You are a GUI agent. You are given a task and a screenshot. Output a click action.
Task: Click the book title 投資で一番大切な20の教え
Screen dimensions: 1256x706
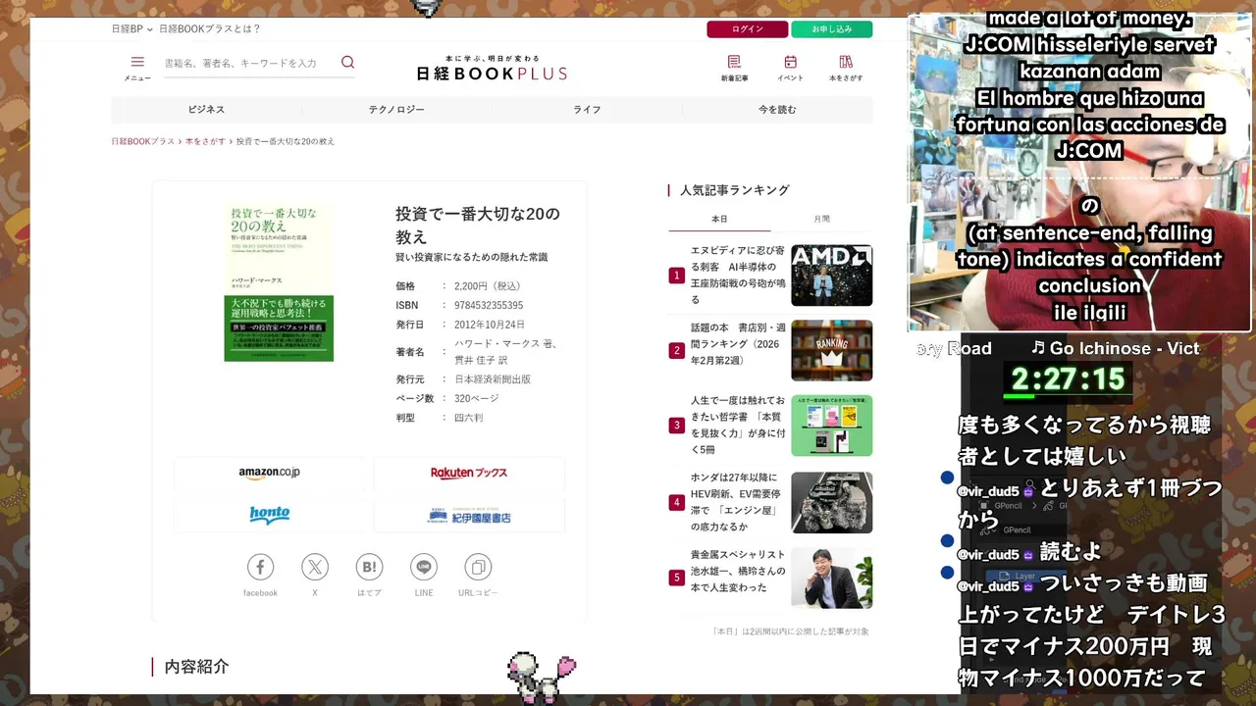coord(478,225)
